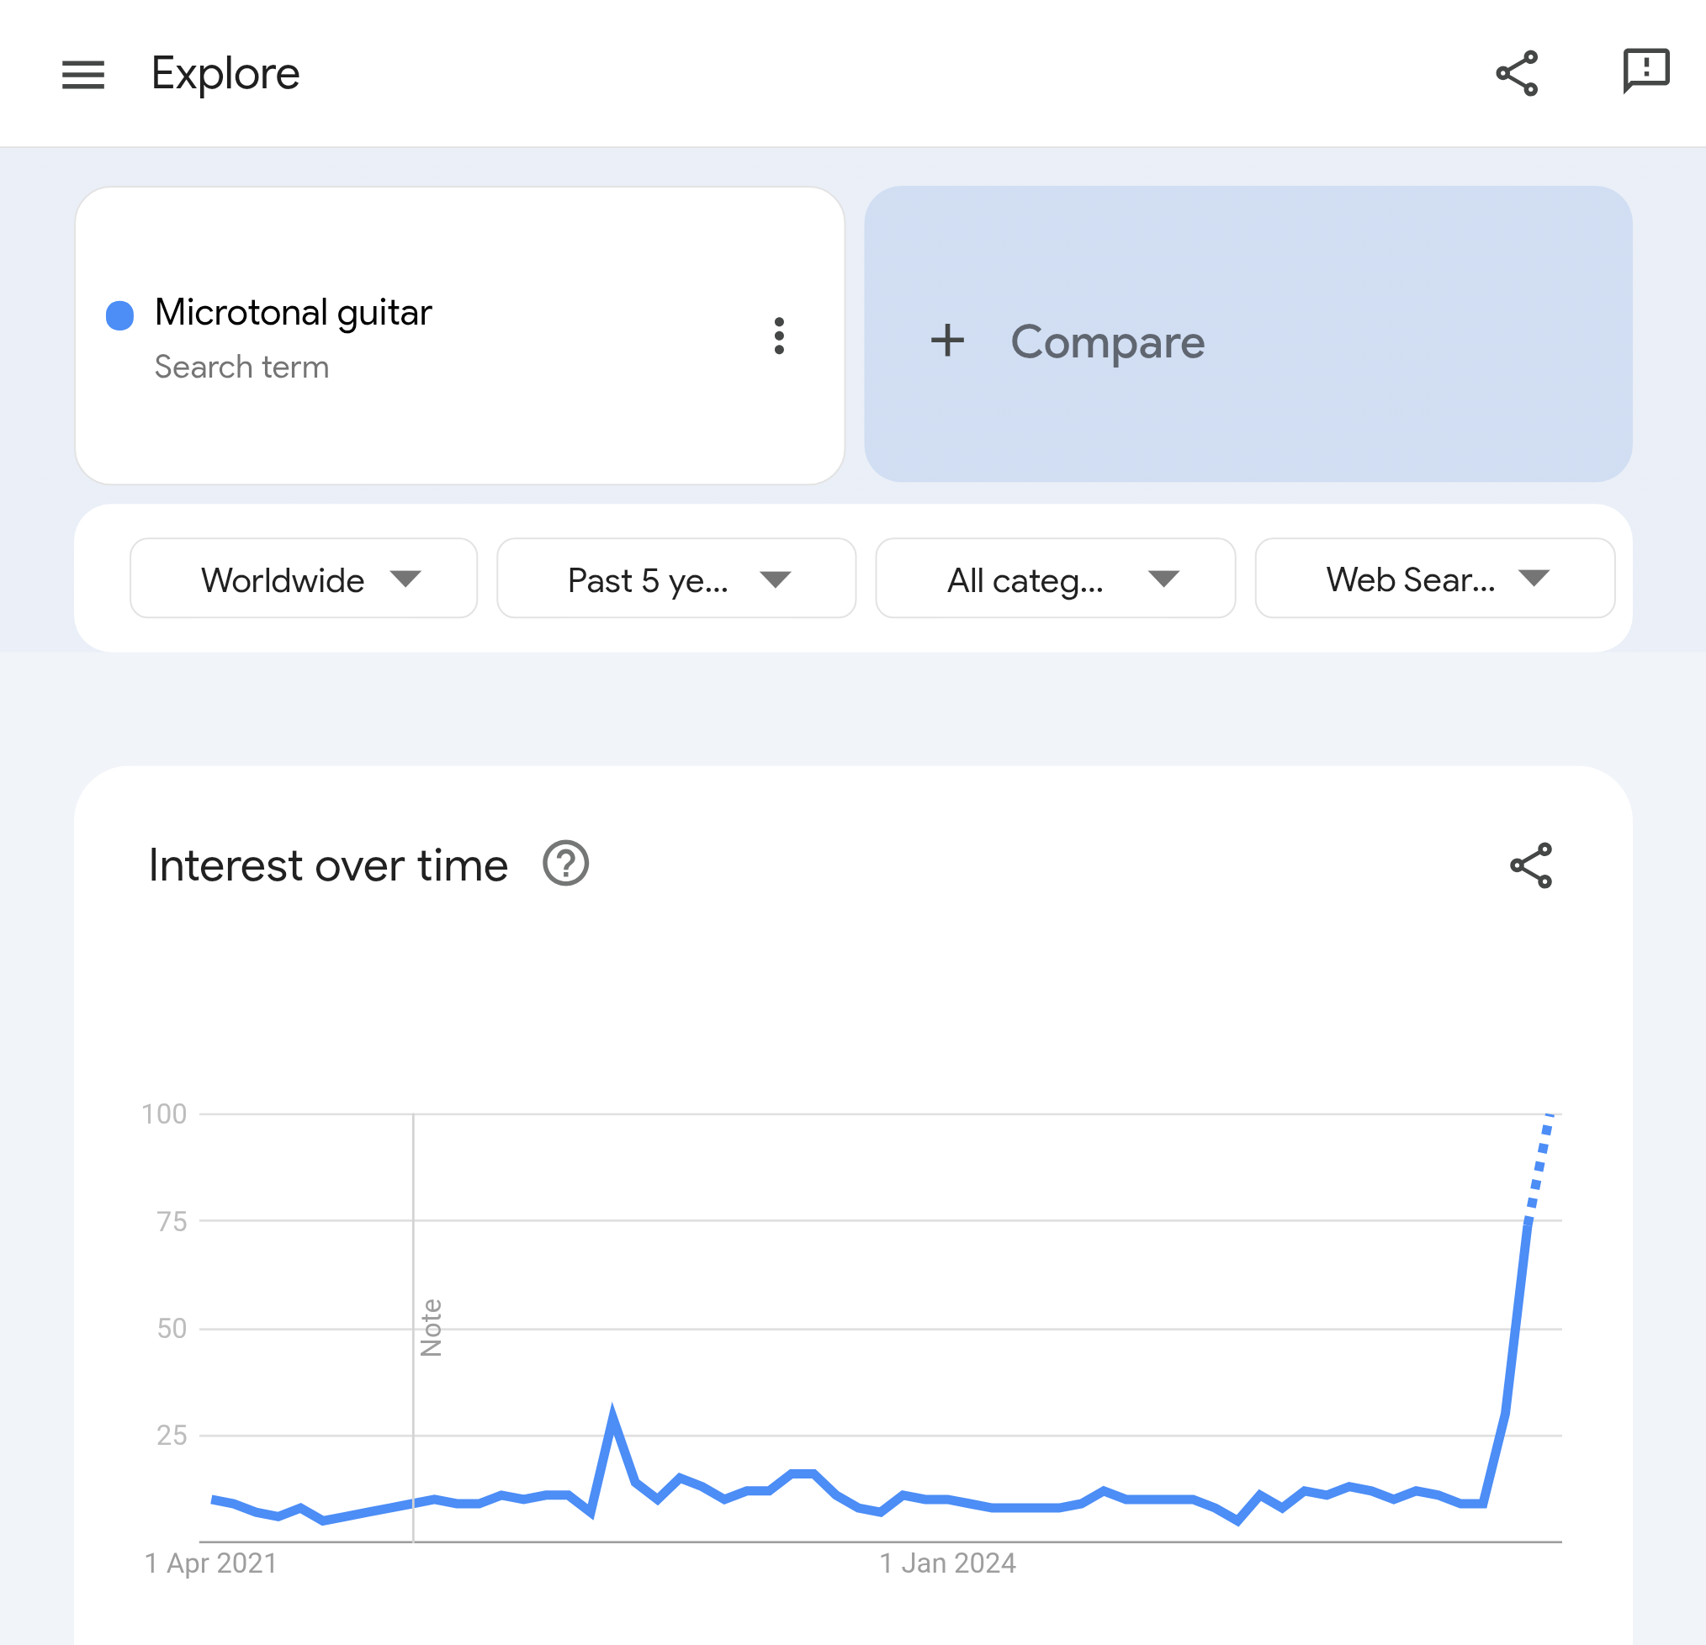The height and width of the screenshot is (1645, 1706).
Task: Click the Interest over time help icon
Action: click(566, 864)
